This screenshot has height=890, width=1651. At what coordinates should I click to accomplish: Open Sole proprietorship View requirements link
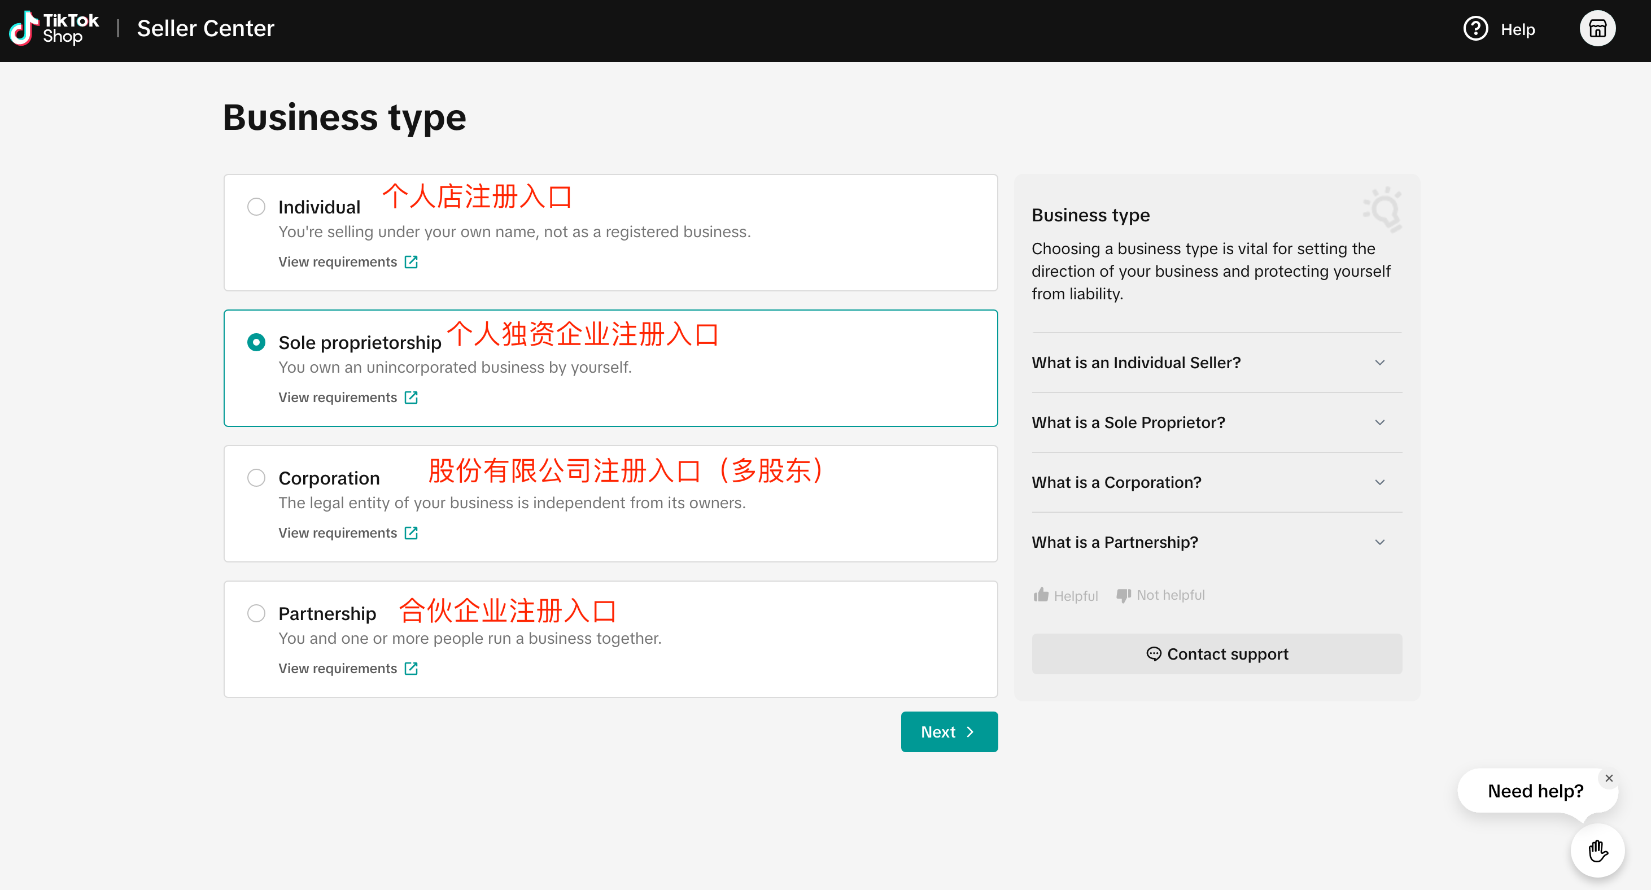(x=338, y=397)
